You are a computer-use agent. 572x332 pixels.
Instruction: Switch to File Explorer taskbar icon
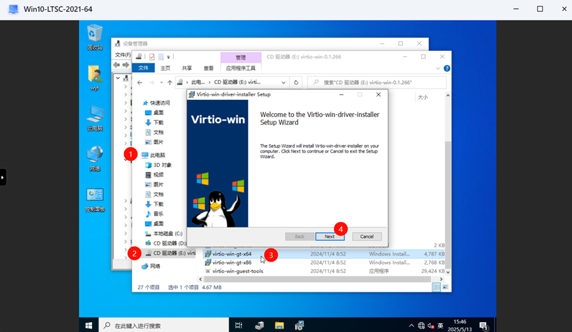pyautogui.click(x=280, y=325)
